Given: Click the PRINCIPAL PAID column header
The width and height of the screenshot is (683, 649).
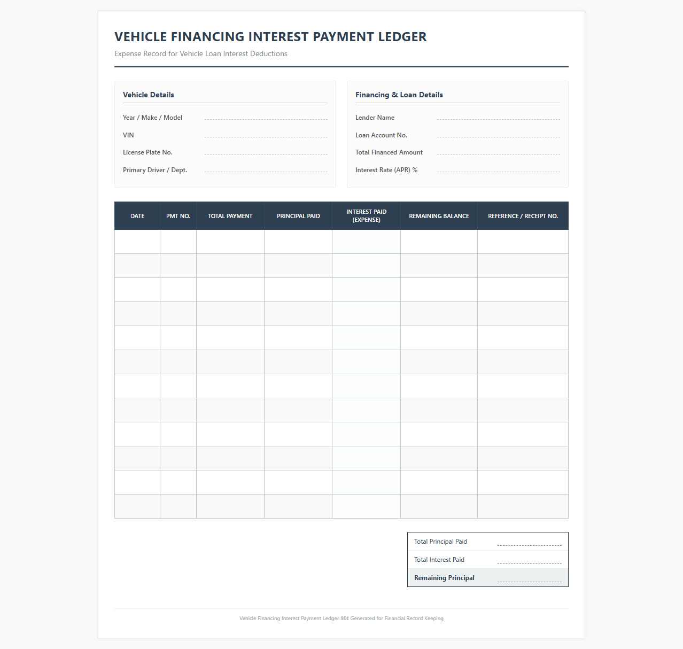Looking at the screenshot, I should pos(298,216).
